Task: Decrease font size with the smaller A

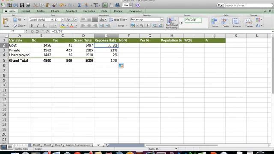Action: point(74,20)
